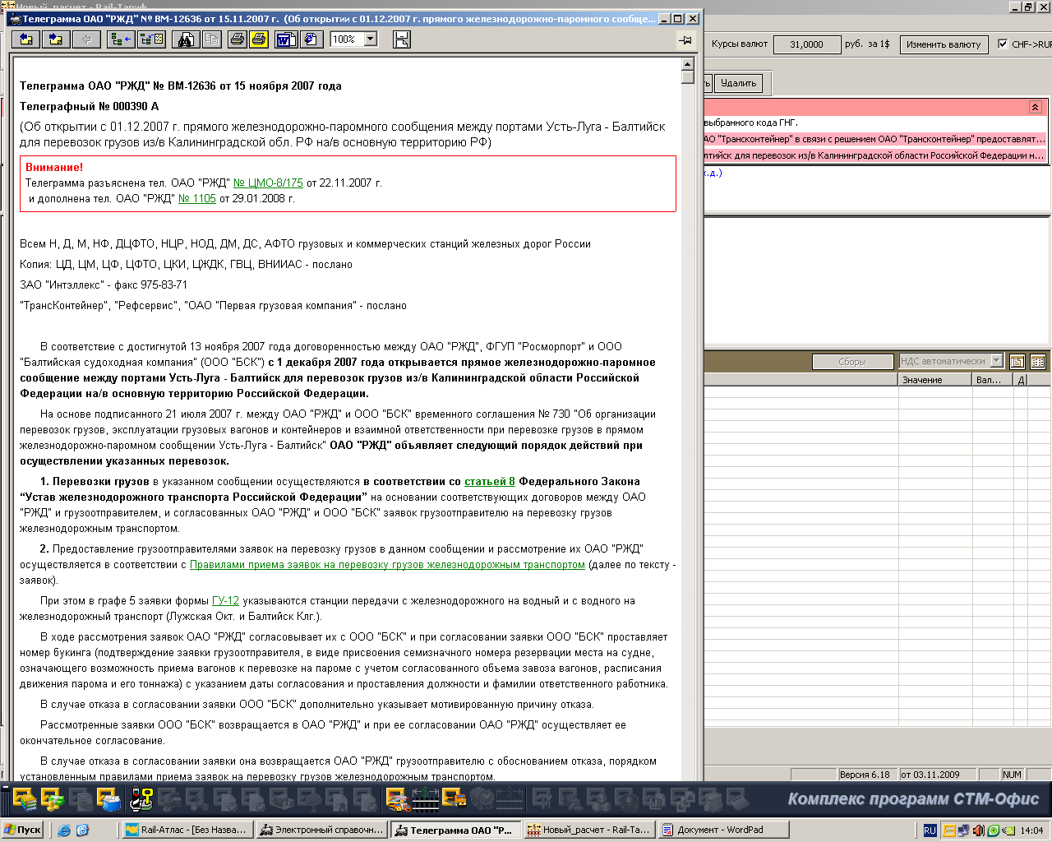Viewport: 1052px width, 842px height.
Task: Open previous document with left-arrow folder icon
Action: click(26, 39)
